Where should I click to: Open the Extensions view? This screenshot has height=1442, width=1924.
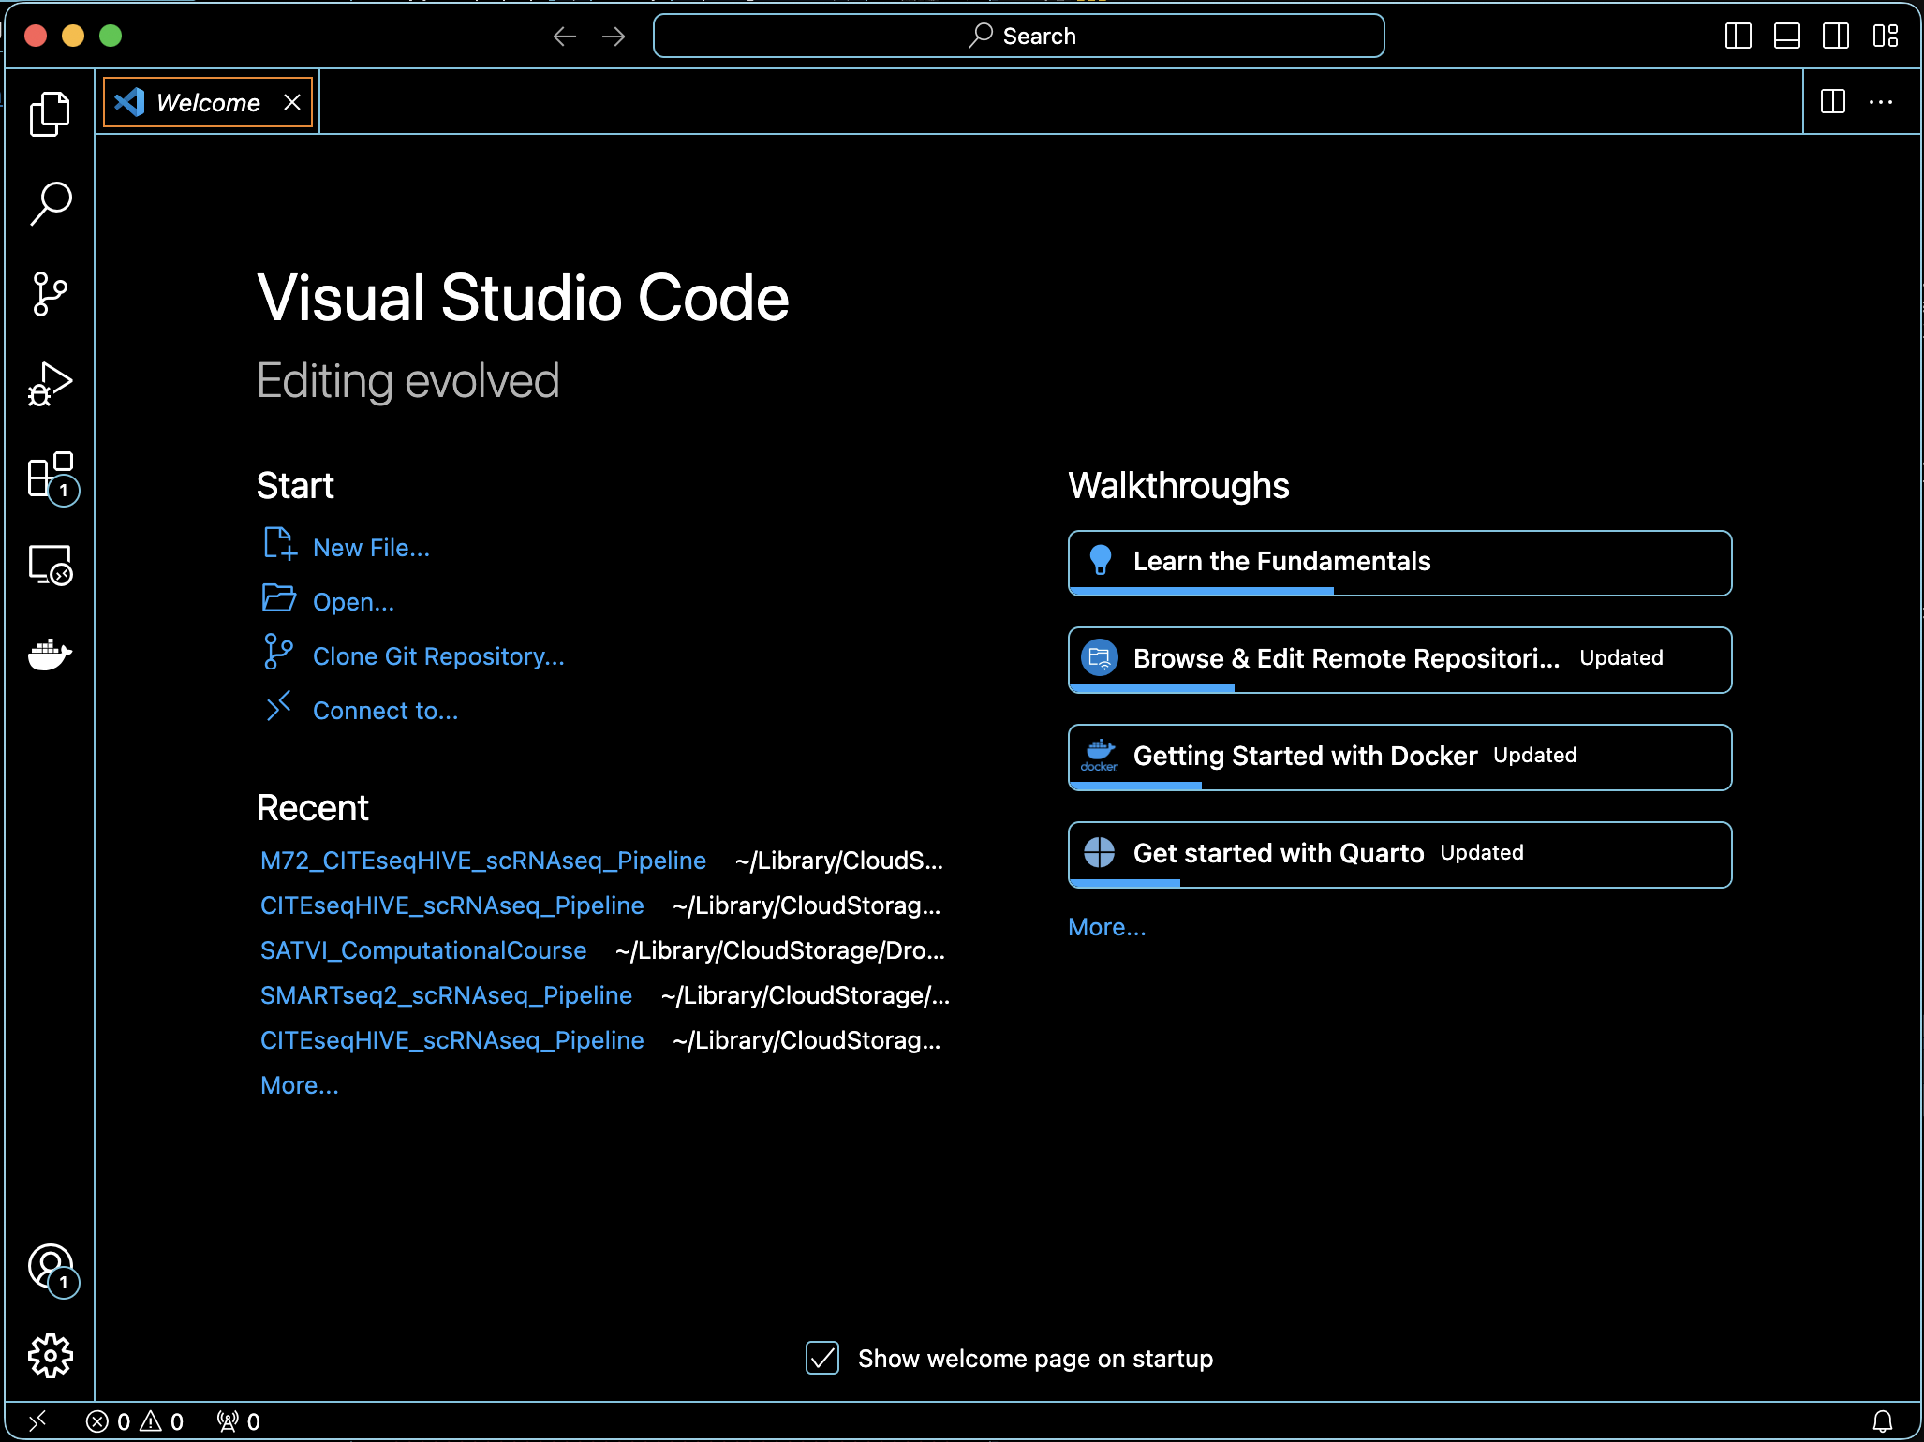(52, 477)
